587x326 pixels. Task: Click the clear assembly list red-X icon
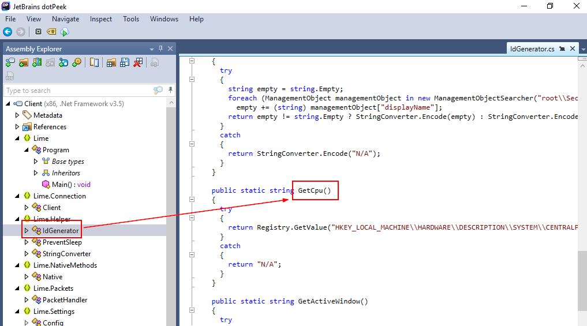point(139,62)
